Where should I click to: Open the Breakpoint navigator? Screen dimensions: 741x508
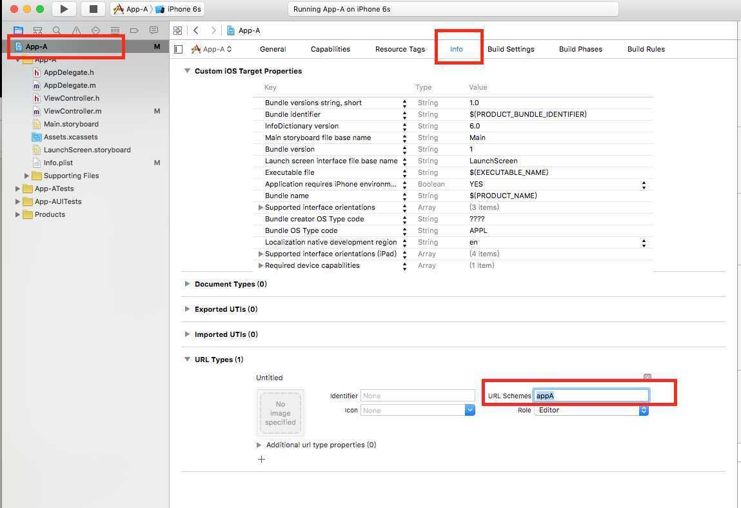pyautogui.click(x=134, y=30)
